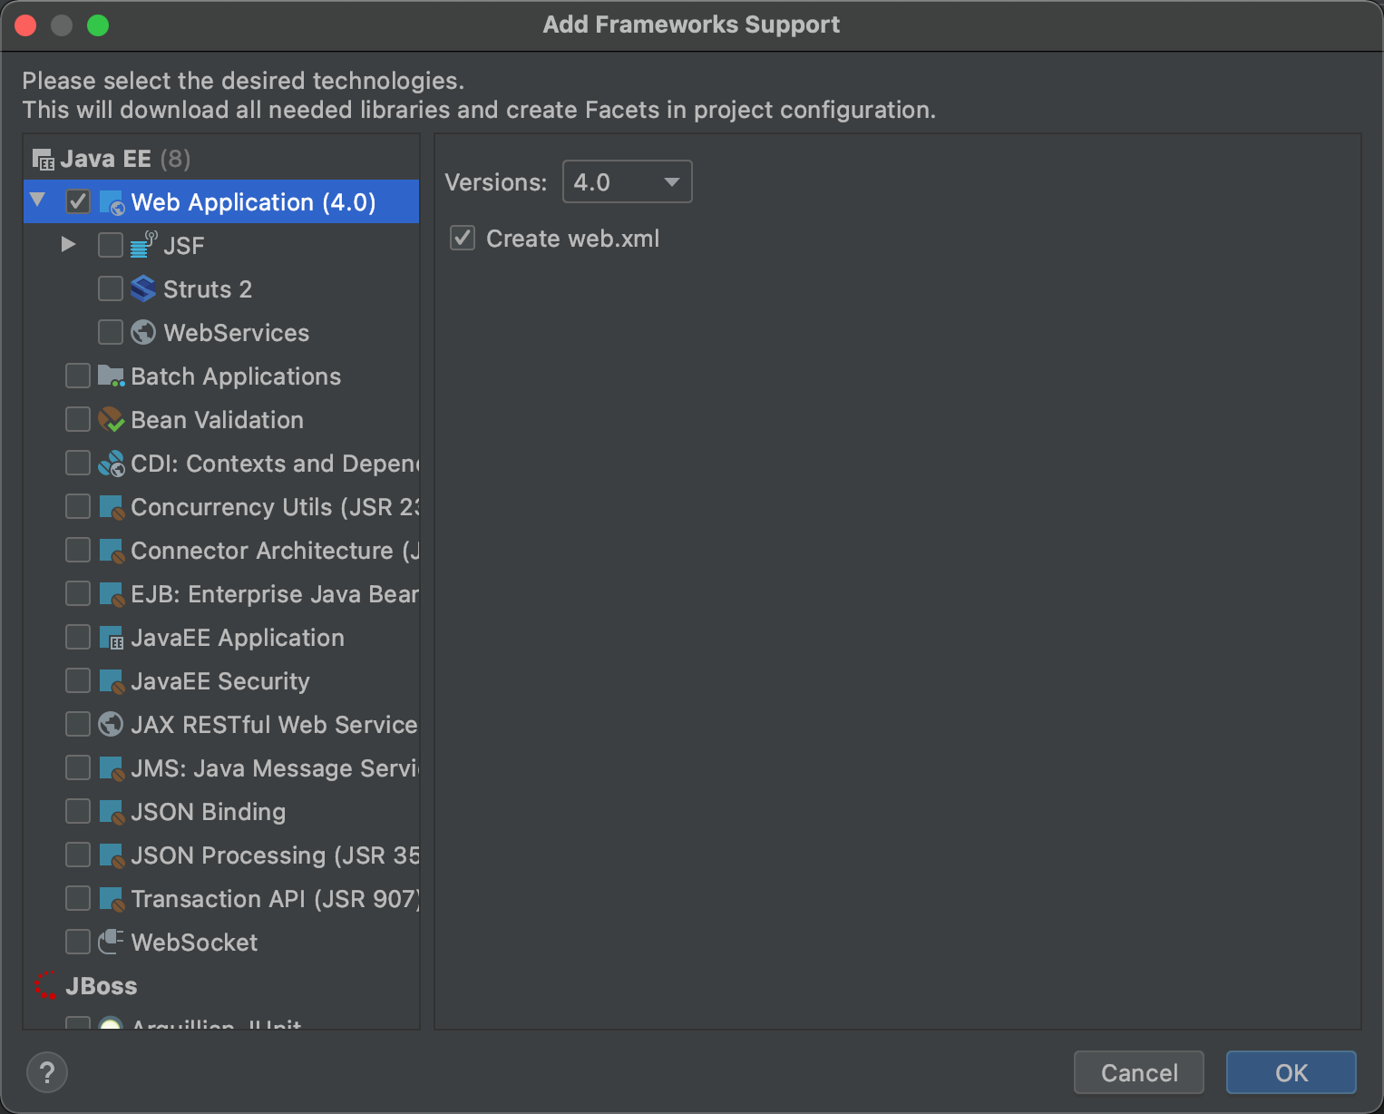Collapse the Web Application tree node
The image size is (1384, 1114).
pyautogui.click(x=38, y=200)
